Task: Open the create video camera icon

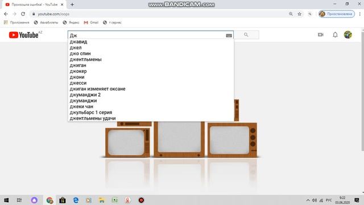Action: [321, 35]
